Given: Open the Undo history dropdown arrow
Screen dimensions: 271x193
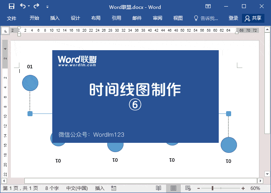Looking at the screenshot, I should pyautogui.click(x=29, y=6).
